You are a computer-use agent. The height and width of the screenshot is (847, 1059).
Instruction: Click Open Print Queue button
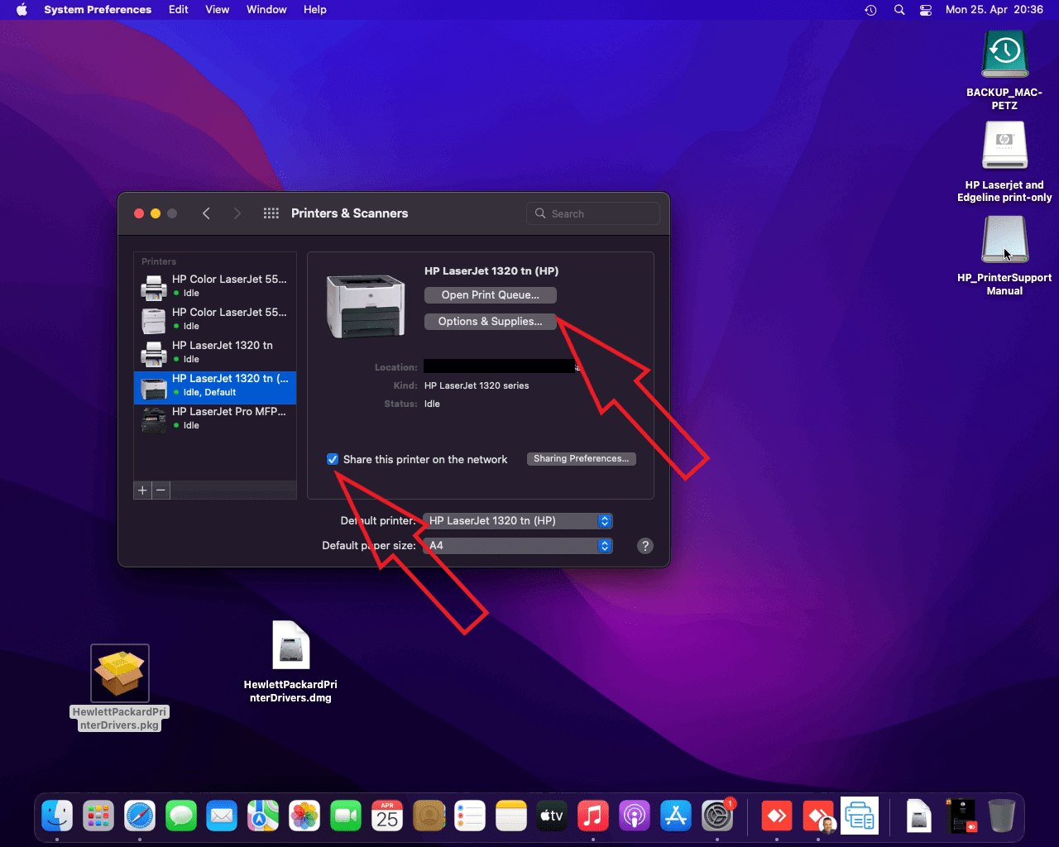491,295
